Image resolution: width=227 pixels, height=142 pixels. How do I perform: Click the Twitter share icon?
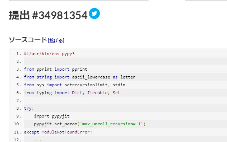[x=94, y=14]
